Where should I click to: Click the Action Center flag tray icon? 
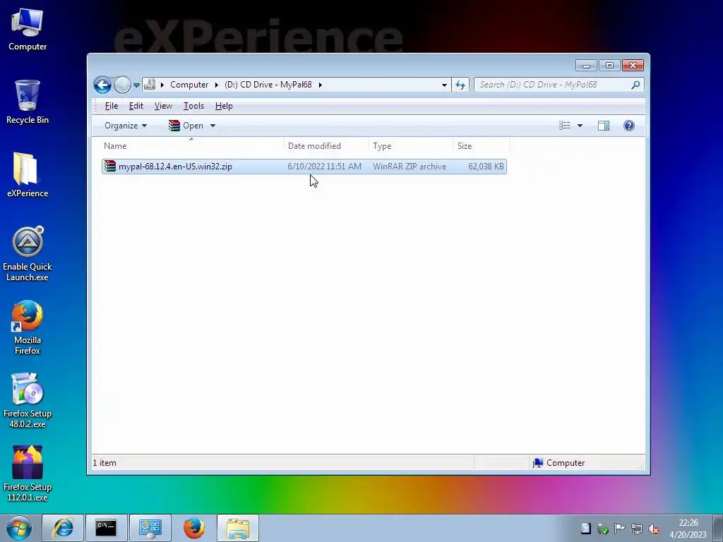click(620, 529)
